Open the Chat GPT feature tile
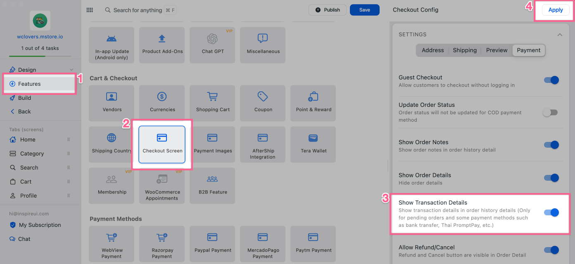The height and width of the screenshot is (264, 575). pos(212,45)
